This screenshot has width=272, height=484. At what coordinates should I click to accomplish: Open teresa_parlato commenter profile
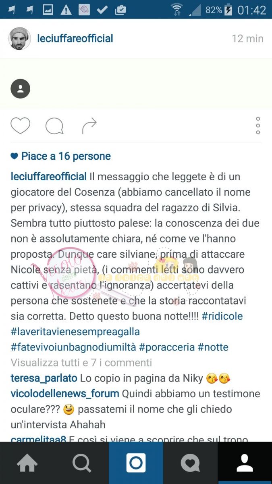(44, 378)
